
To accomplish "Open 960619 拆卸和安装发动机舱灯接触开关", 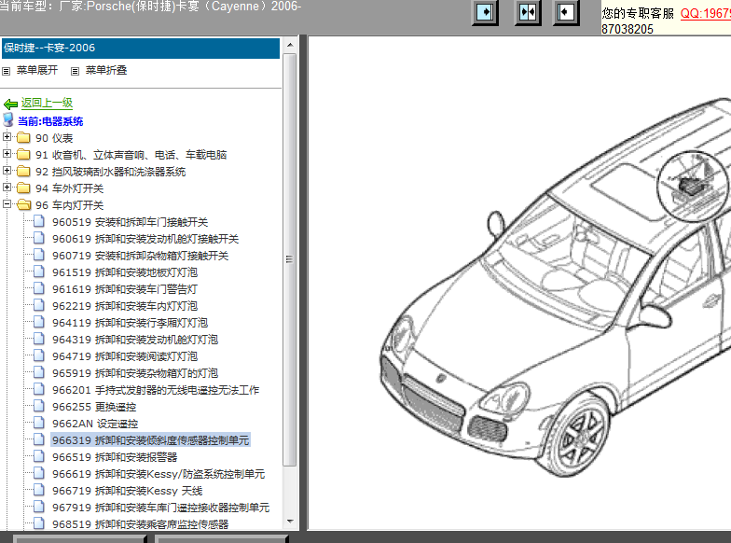I will (x=145, y=239).
